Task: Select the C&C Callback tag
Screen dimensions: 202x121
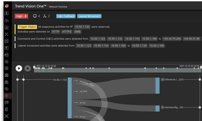Action: pyautogui.click(x=66, y=16)
